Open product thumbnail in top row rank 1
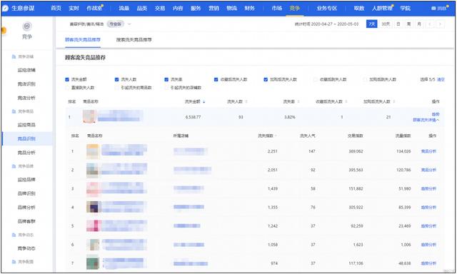The image size is (457, 274). pyautogui.click(x=90, y=116)
